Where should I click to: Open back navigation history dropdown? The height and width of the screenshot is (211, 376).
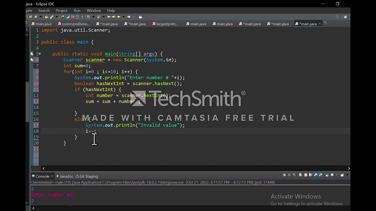(124, 17)
